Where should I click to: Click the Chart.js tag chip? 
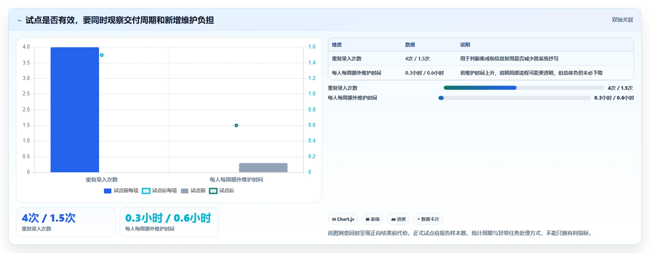pos(343,219)
